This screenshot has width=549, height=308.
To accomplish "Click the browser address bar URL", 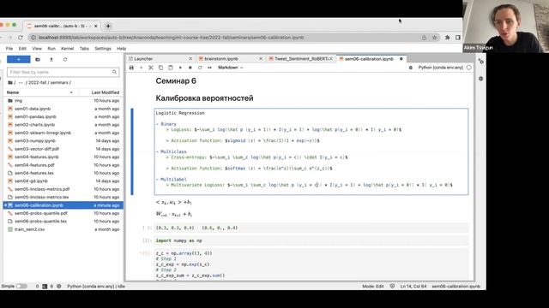I will pos(171,38).
